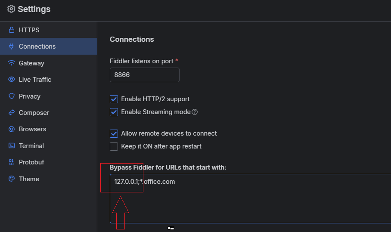Click the Privacy shield icon

coord(12,96)
